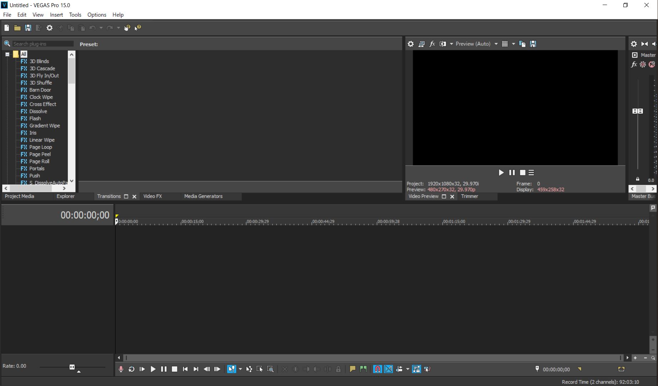Image resolution: width=658 pixels, height=386 pixels.
Task: Toggle loop playback mode
Action: click(131, 369)
